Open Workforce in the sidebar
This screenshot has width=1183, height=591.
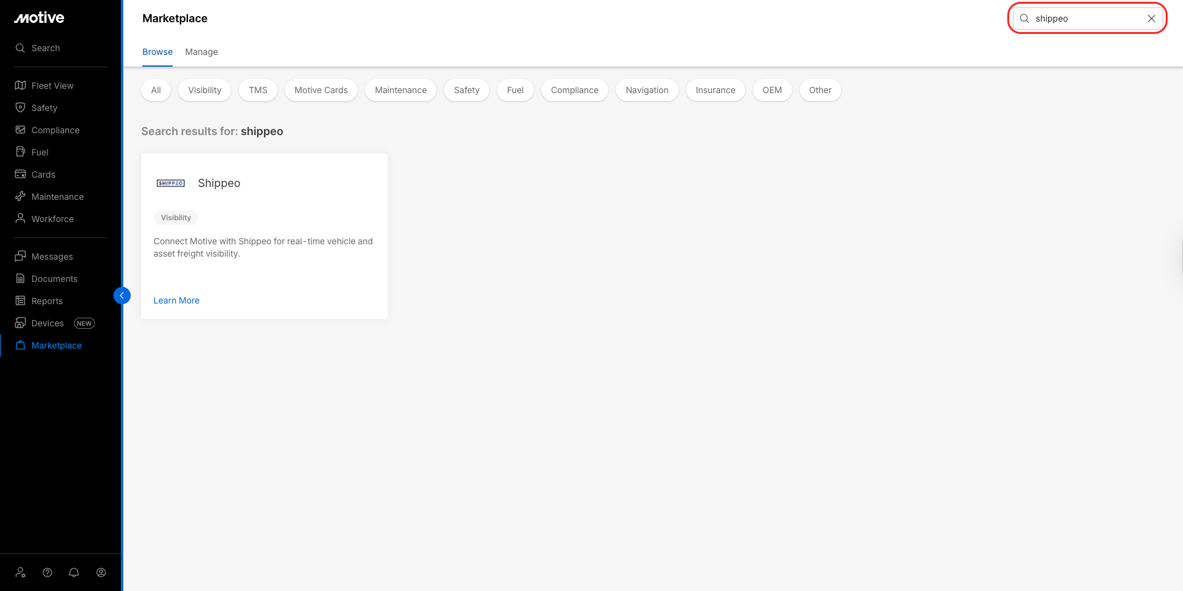[x=44, y=219]
